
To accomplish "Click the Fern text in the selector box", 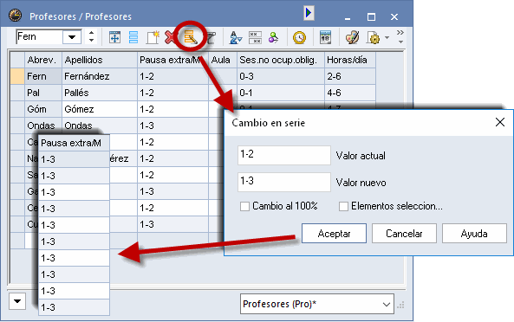I will 27,36.
